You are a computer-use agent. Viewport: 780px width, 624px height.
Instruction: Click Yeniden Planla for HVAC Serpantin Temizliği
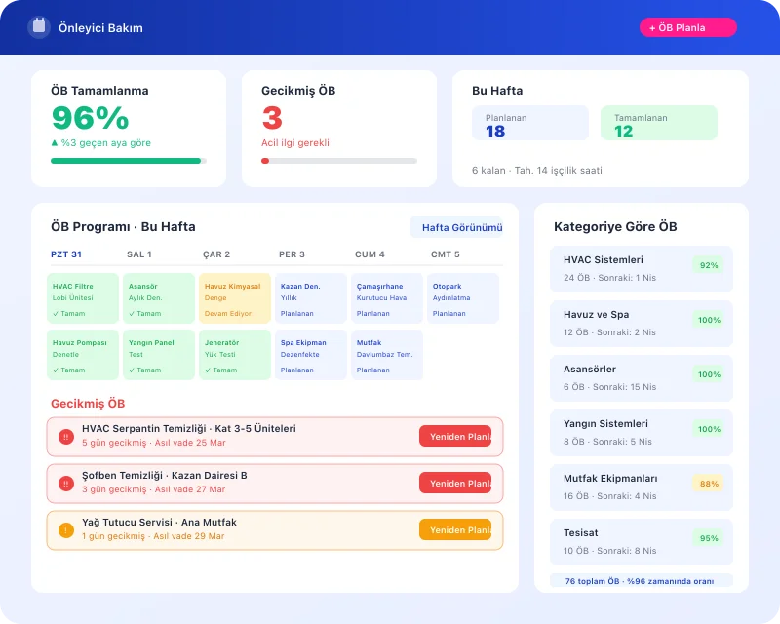[456, 436]
